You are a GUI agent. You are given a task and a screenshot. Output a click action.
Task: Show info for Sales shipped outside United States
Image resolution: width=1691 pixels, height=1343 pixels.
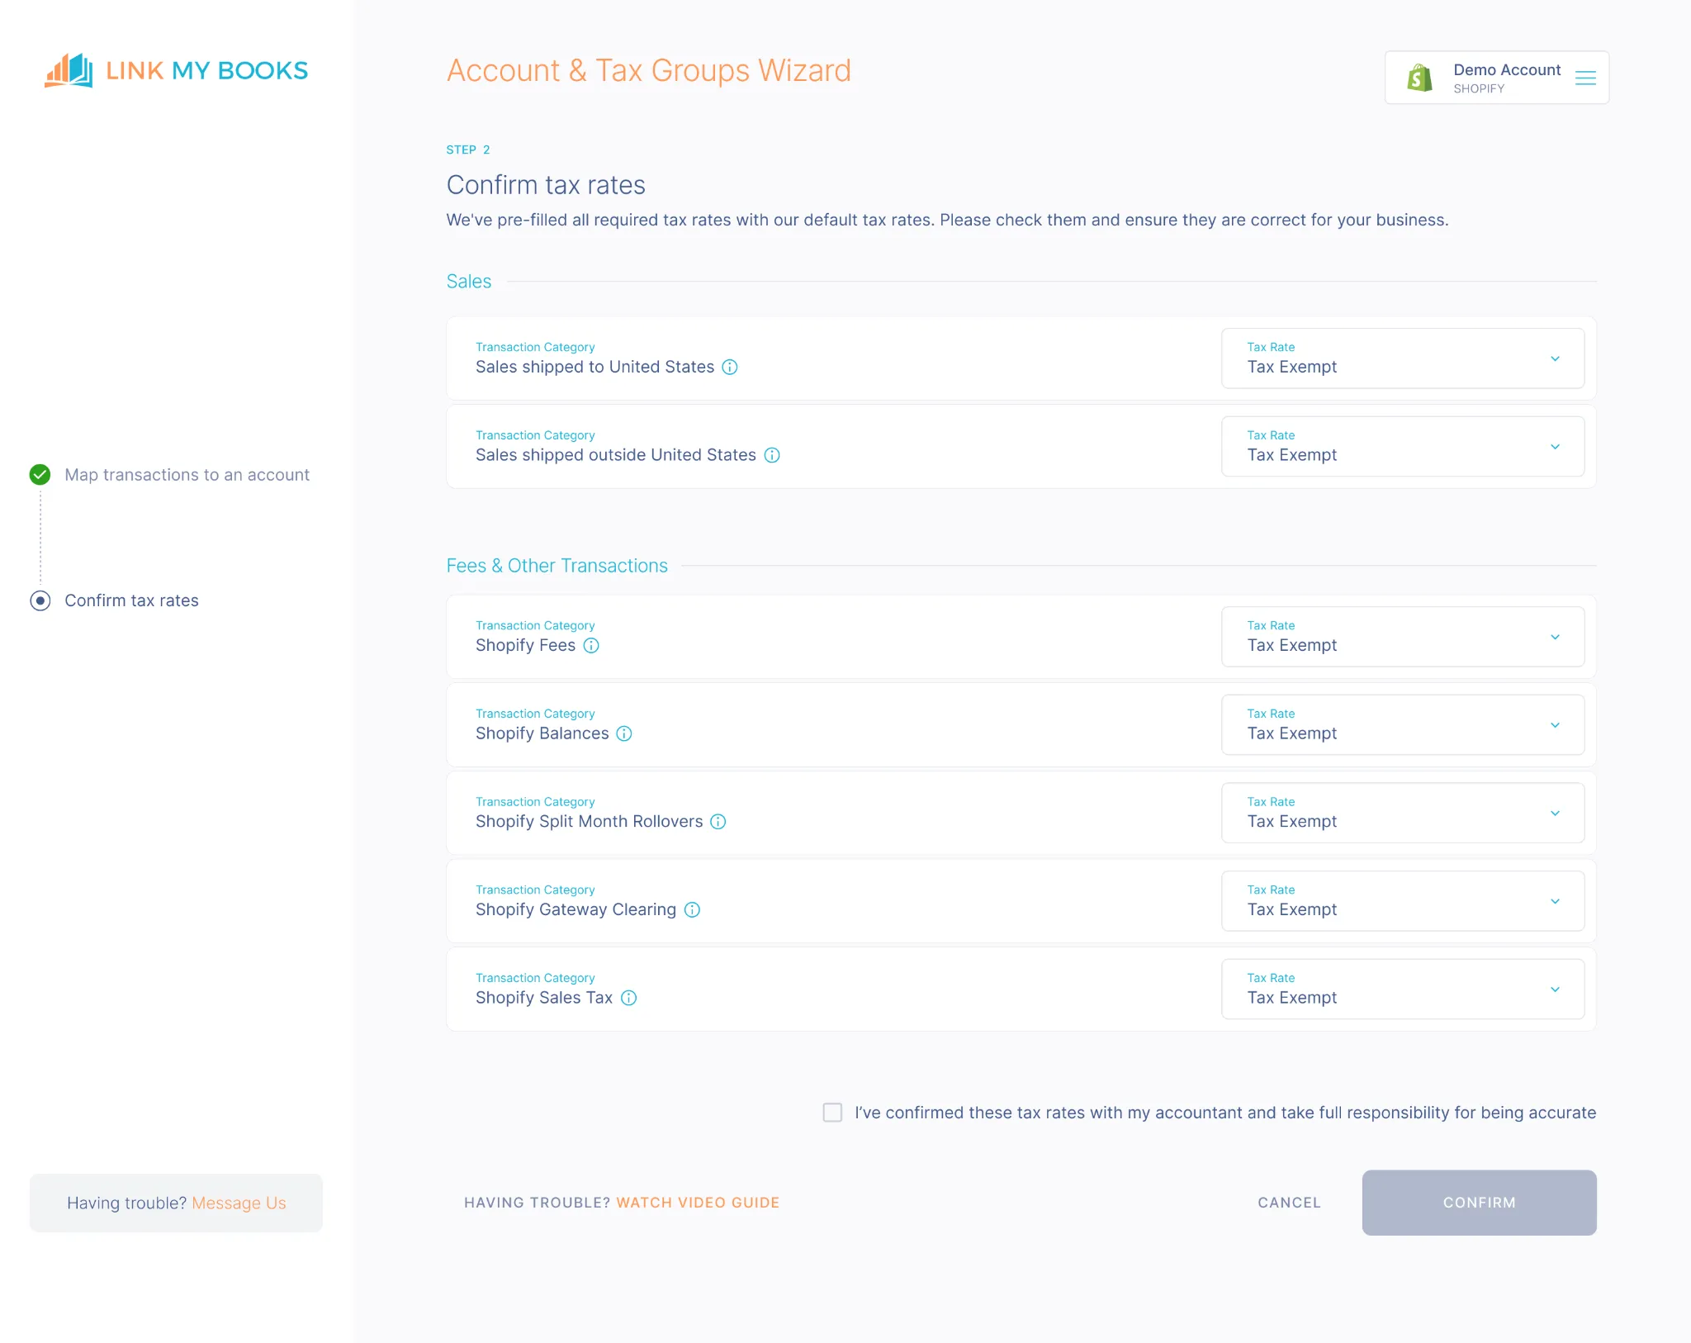(772, 455)
